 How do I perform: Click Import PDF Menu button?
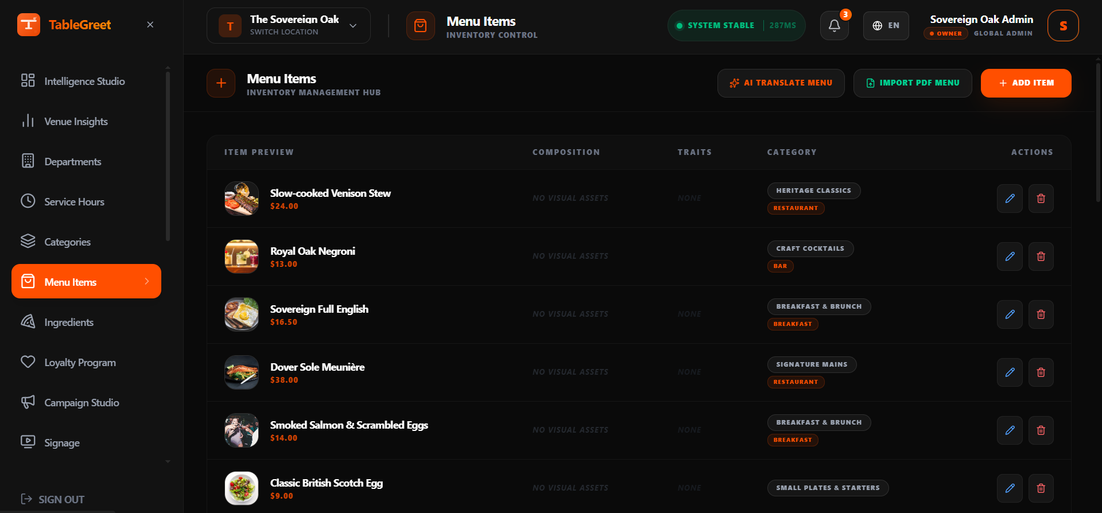(913, 83)
